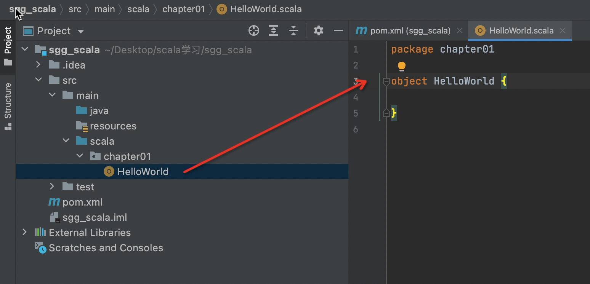590x284 pixels.
Task: Toggle the Structure tool window sidebar button
Action: point(8,107)
